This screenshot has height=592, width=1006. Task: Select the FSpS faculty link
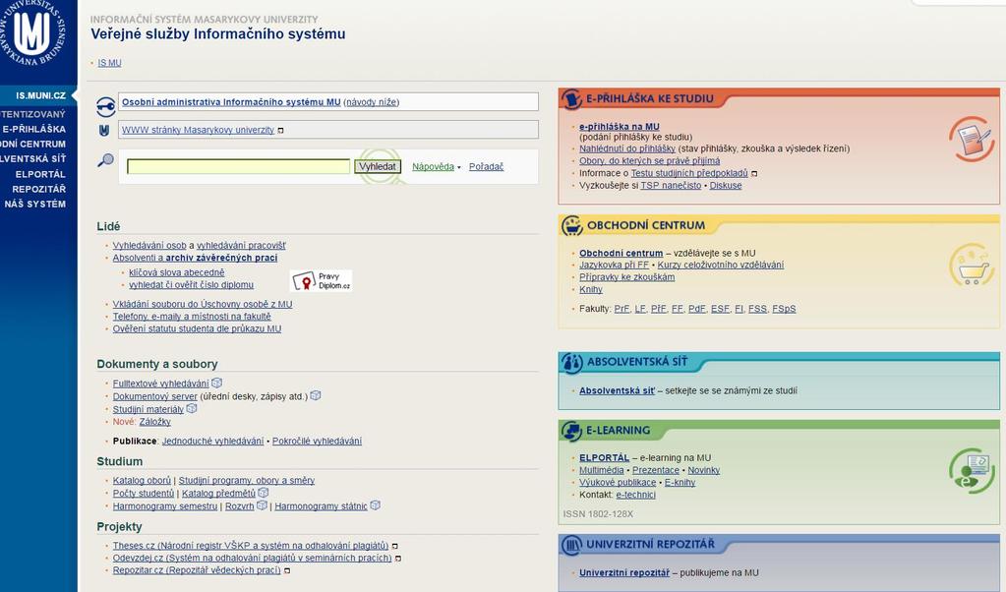tap(784, 309)
